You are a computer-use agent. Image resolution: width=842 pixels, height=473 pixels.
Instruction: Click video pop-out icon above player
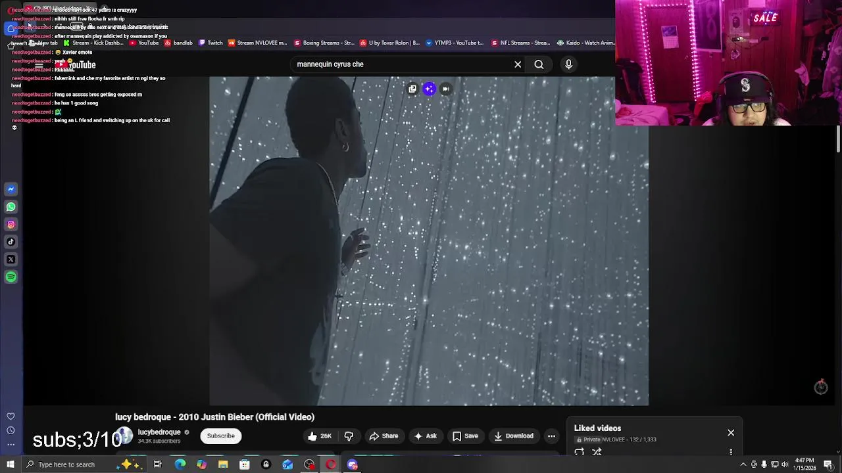tap(412, 89)
